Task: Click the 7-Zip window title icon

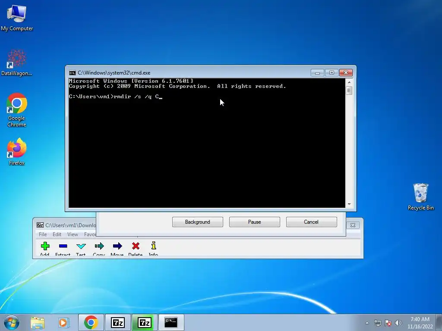Action: [x=40, y=225]
